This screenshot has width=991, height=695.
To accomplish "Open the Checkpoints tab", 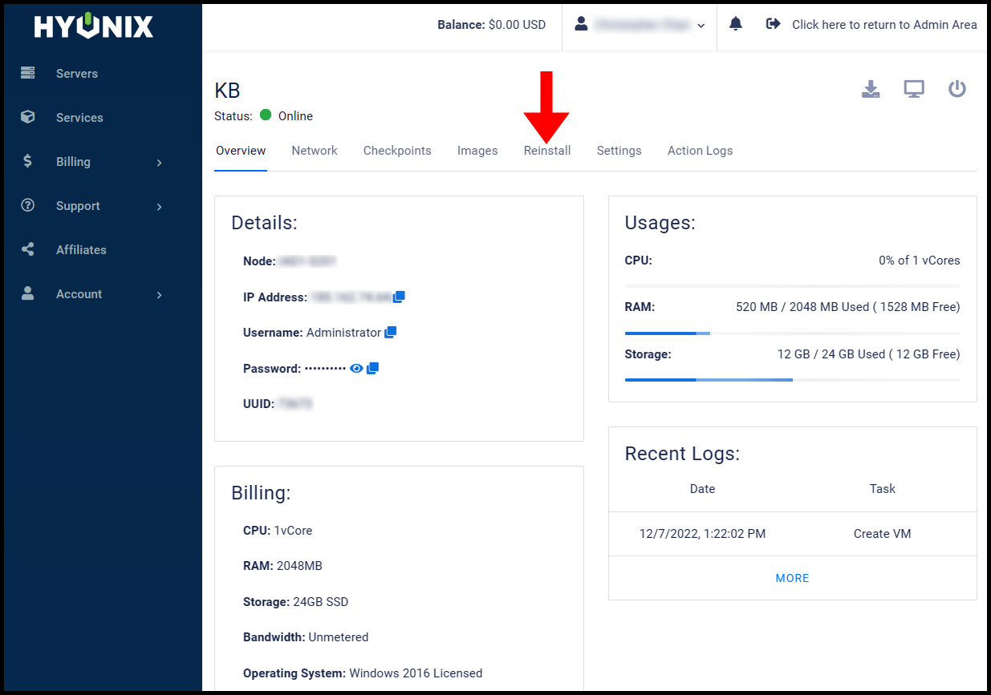I will click(397, 150).
